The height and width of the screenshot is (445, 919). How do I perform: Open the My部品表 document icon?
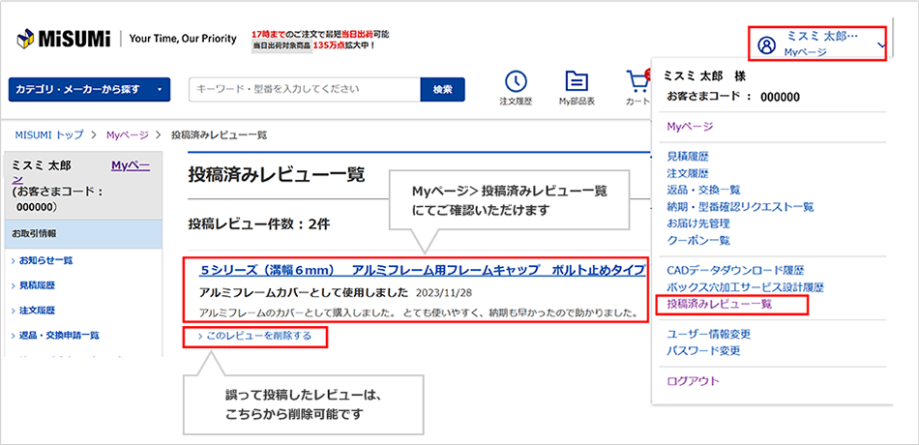coord(577,82)
